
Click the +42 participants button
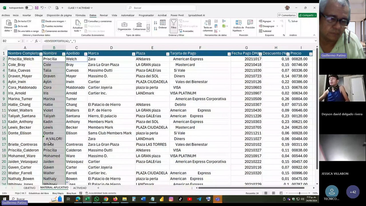[353, 192]
